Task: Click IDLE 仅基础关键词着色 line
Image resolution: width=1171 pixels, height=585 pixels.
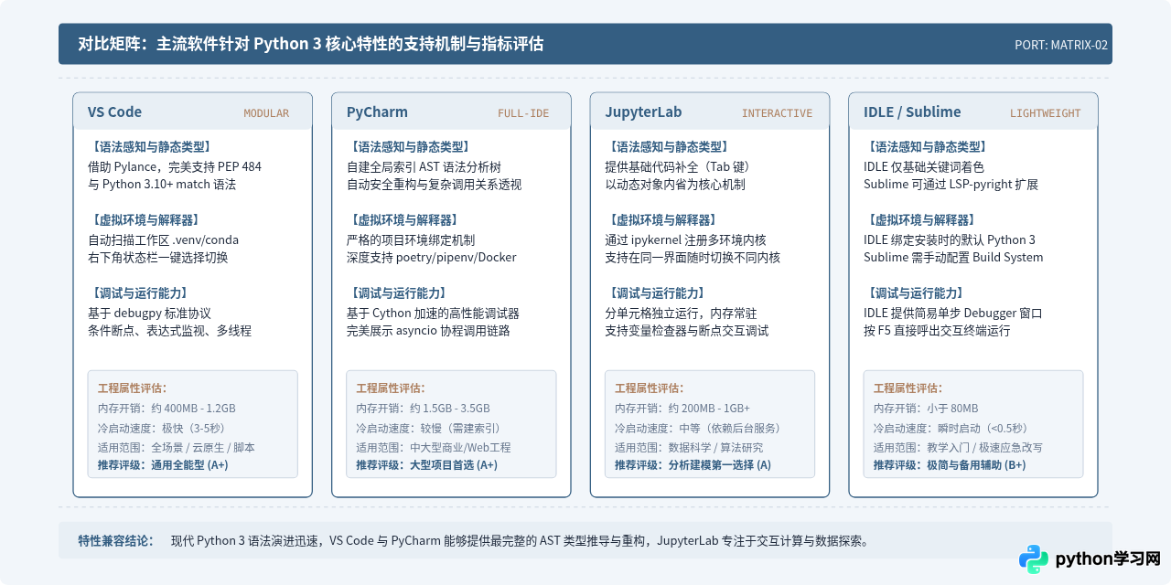Action: 924,166
